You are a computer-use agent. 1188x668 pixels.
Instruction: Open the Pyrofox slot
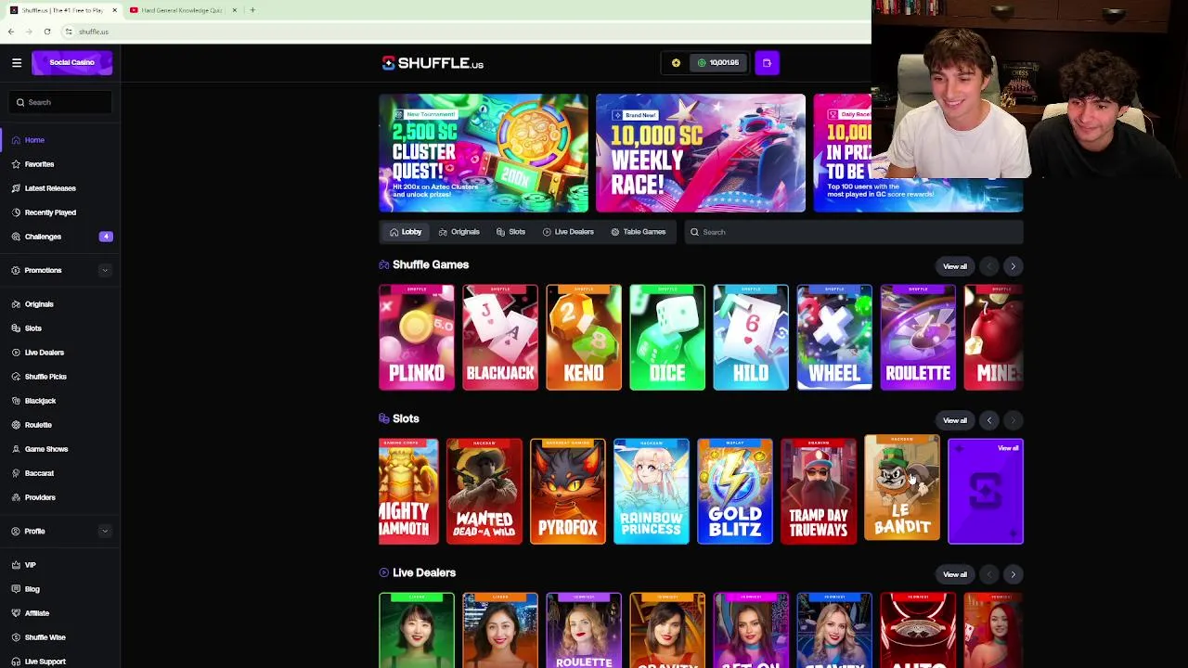pos(568,492)
